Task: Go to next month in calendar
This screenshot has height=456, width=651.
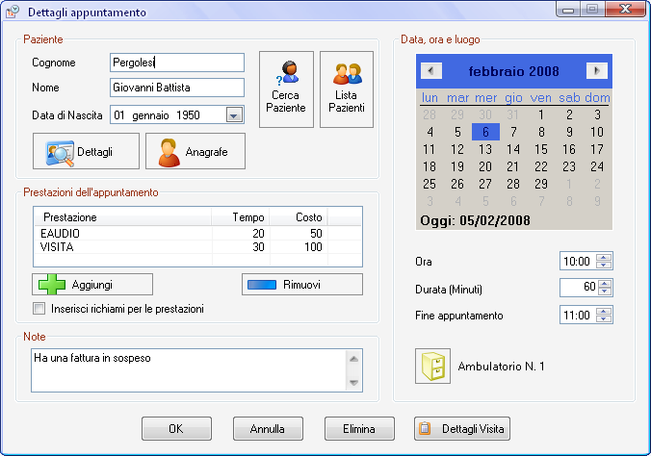Action: tap(597, 71)
